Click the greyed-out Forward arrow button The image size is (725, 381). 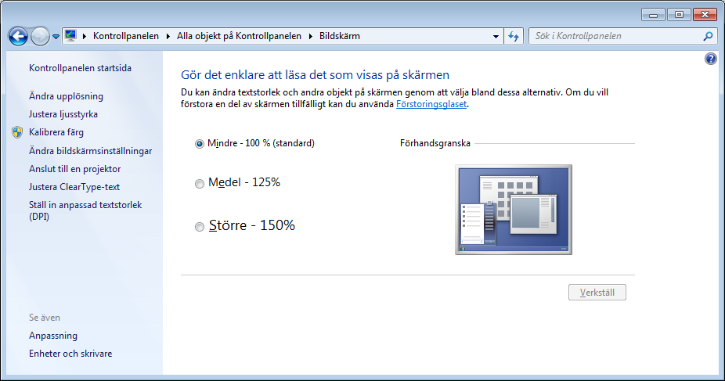pos(40,36)
